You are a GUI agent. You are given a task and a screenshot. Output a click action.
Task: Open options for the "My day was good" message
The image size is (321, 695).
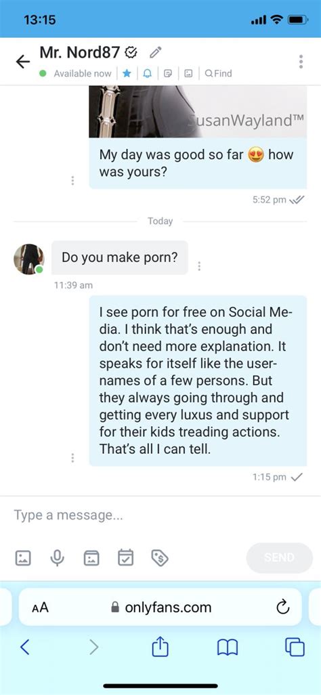click(72, 181)
